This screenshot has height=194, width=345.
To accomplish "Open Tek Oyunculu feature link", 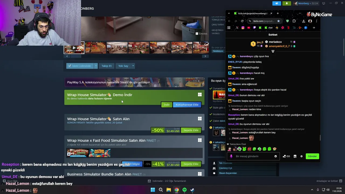I will click(225, 163).
